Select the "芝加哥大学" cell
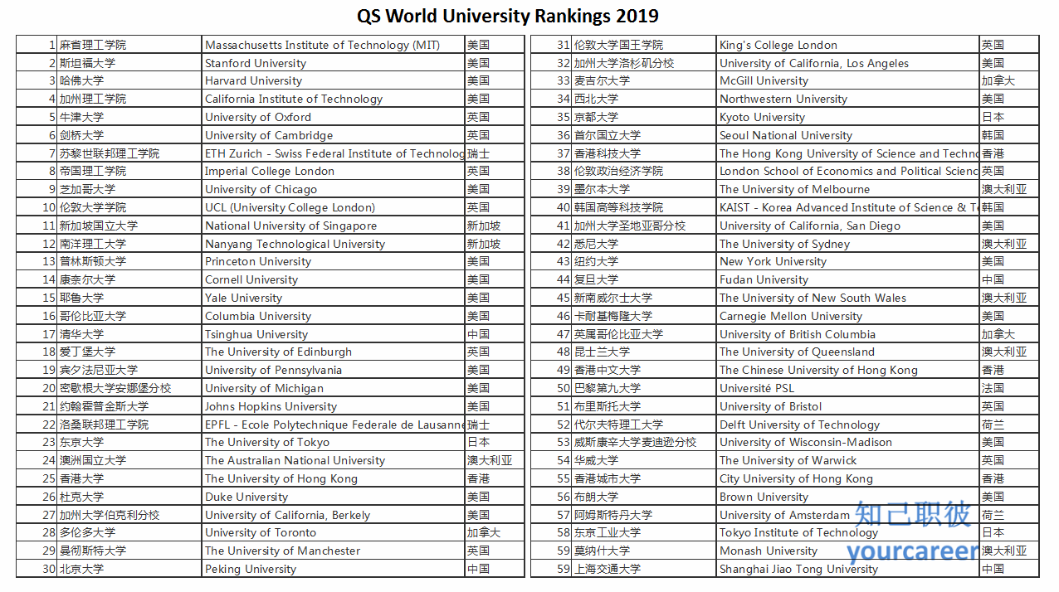 129,189
